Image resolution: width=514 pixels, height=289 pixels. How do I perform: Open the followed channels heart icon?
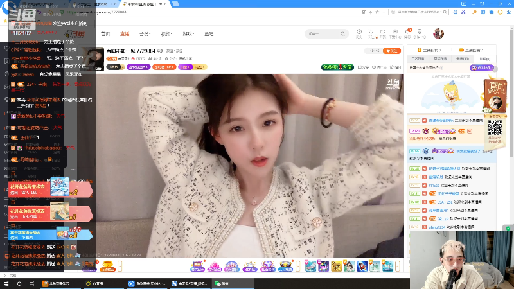tap(371, 31)
